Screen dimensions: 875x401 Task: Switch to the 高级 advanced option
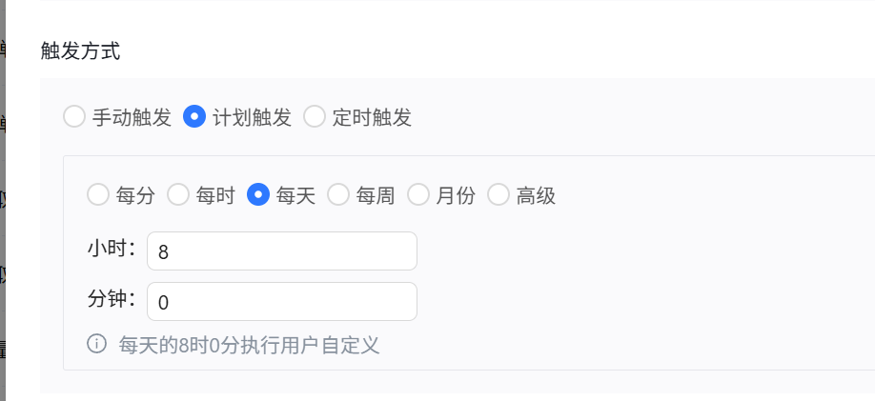499,195
